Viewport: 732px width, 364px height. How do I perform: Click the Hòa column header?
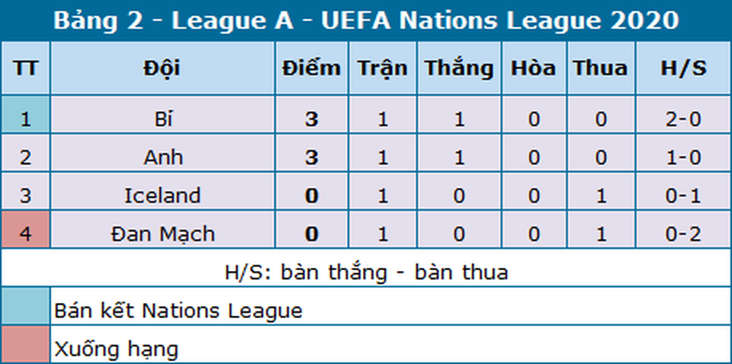[x=533, y=68]
